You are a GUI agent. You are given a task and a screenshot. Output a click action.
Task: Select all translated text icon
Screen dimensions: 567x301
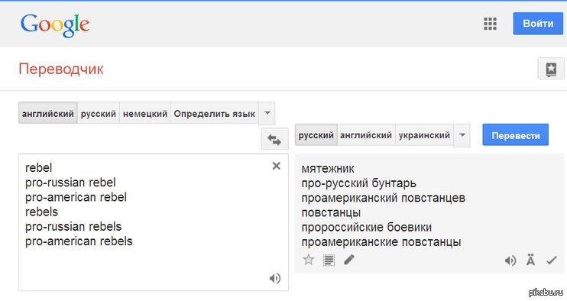[x=329, y=260]
